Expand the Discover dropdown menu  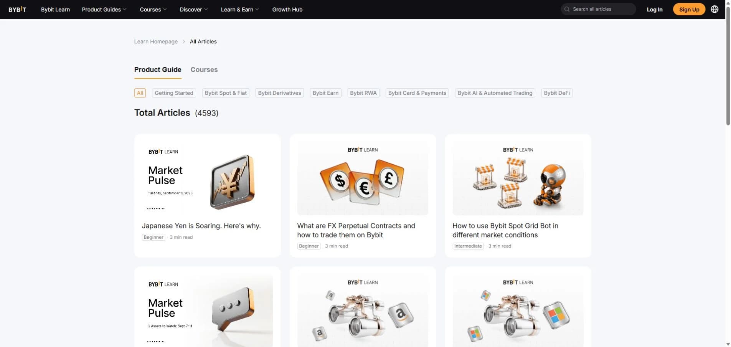(194, 10)
